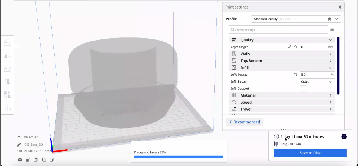Expand the Travel settings section
The width and height of the screenshot is (358, 166).
click(x=330, y=109)
